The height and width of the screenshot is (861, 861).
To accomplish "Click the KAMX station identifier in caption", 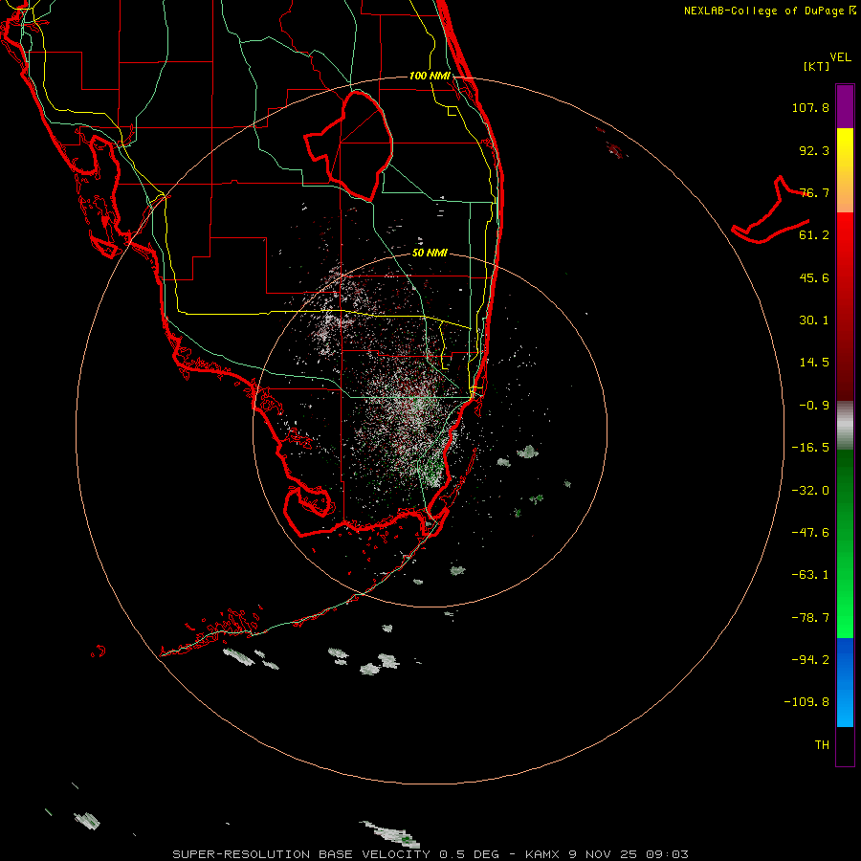I will pyautogui.click(x=542, y=854).
